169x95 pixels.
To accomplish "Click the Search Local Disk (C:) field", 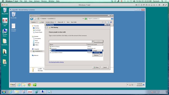I will click(x=99, y=19).
